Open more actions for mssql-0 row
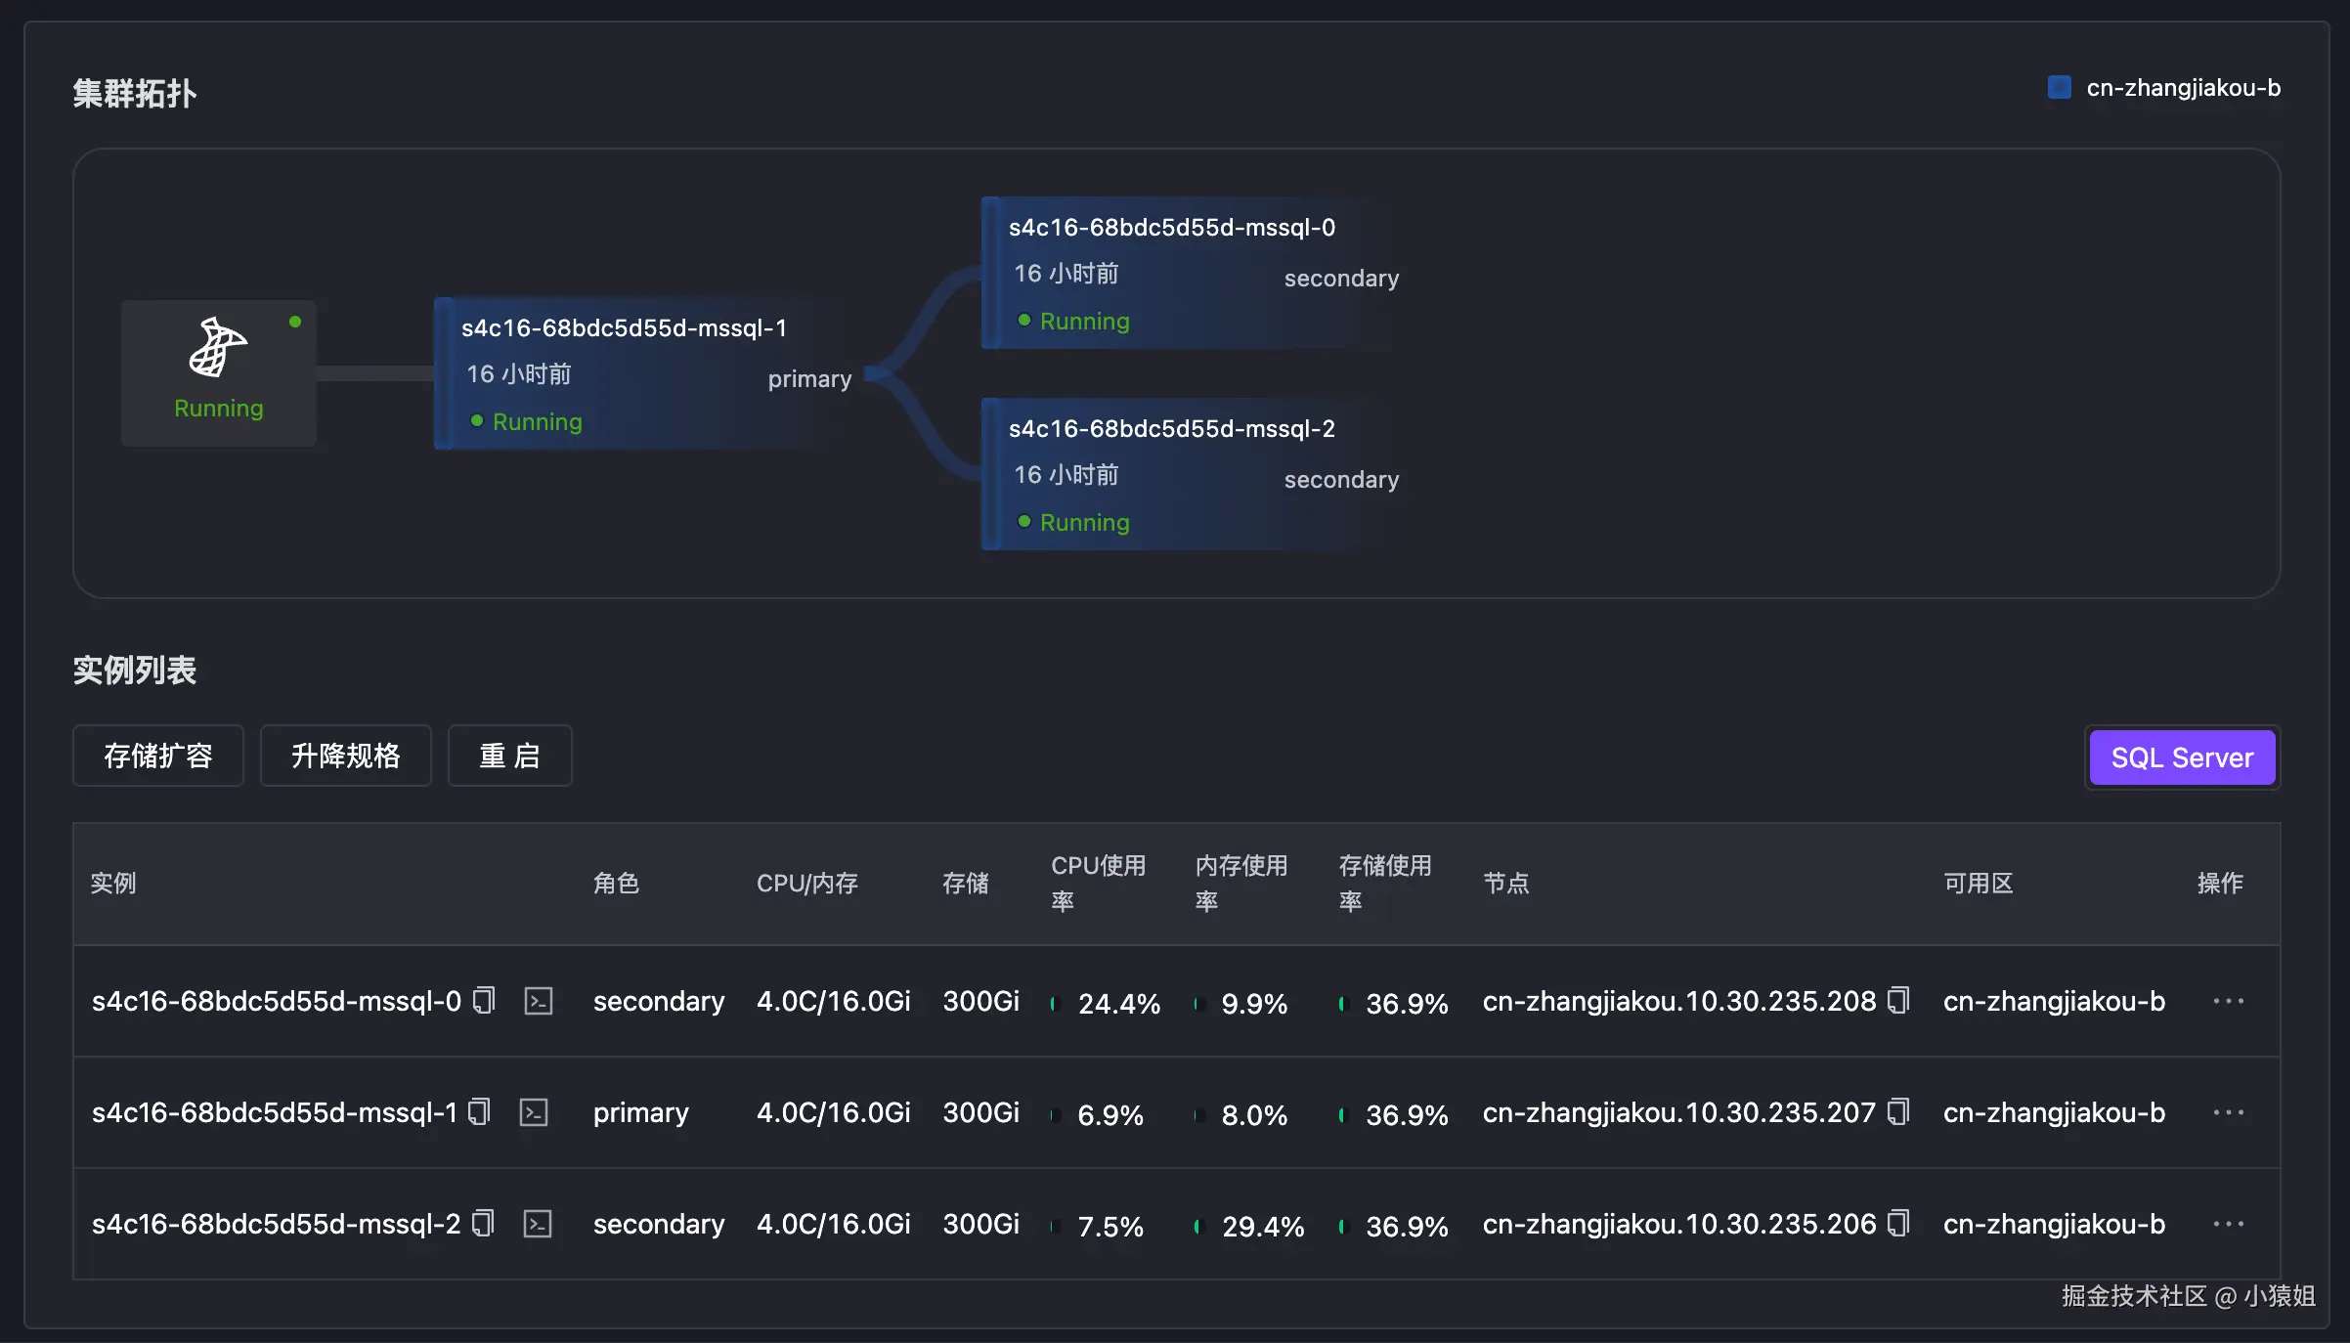Viewport: 2350px width, 1343px height. click(2228, 1001)
